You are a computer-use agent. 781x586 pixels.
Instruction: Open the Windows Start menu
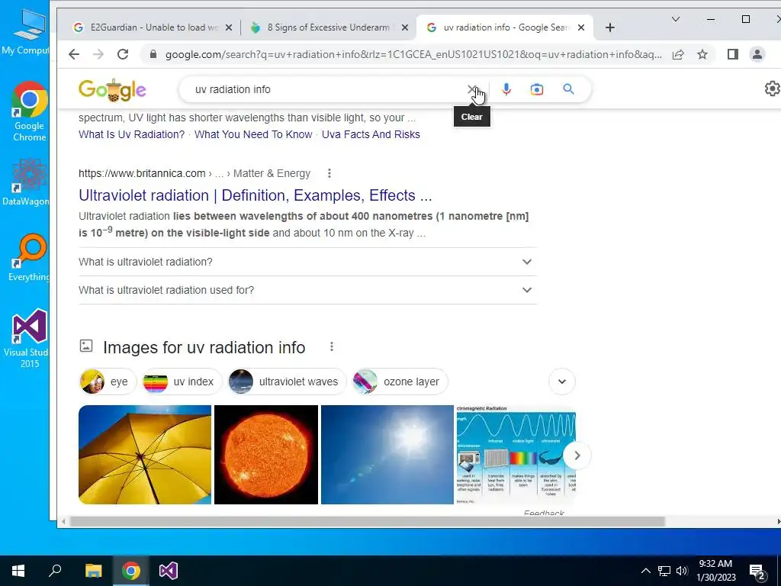(18, 571)
